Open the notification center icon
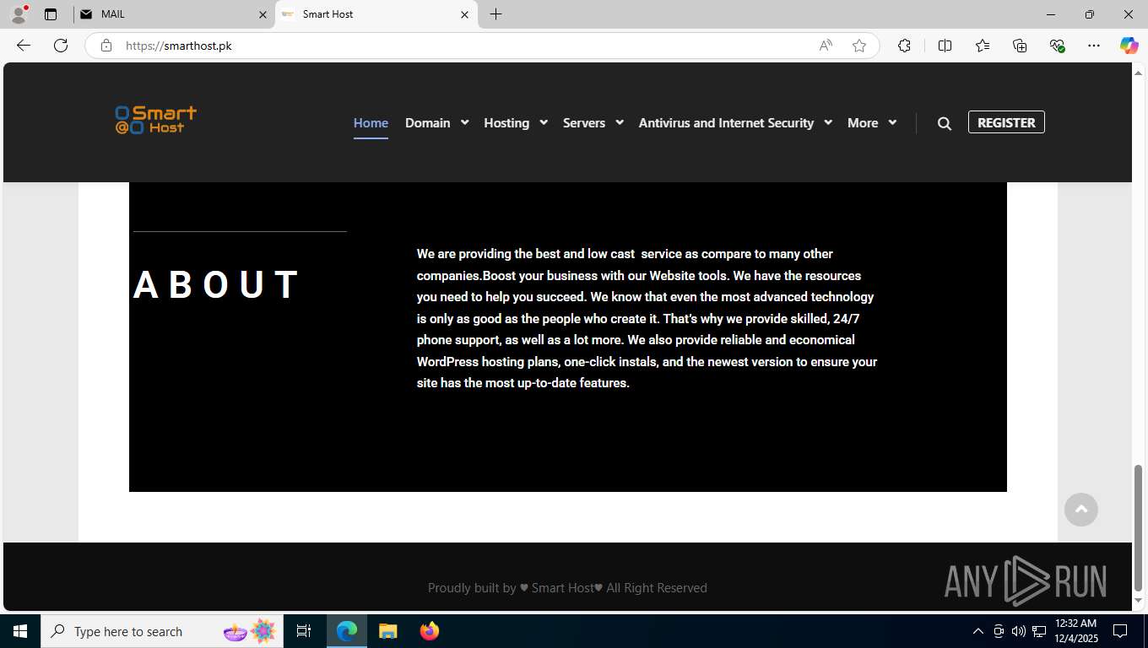This screenshot has height=648, width=1148. [1120, 631]
